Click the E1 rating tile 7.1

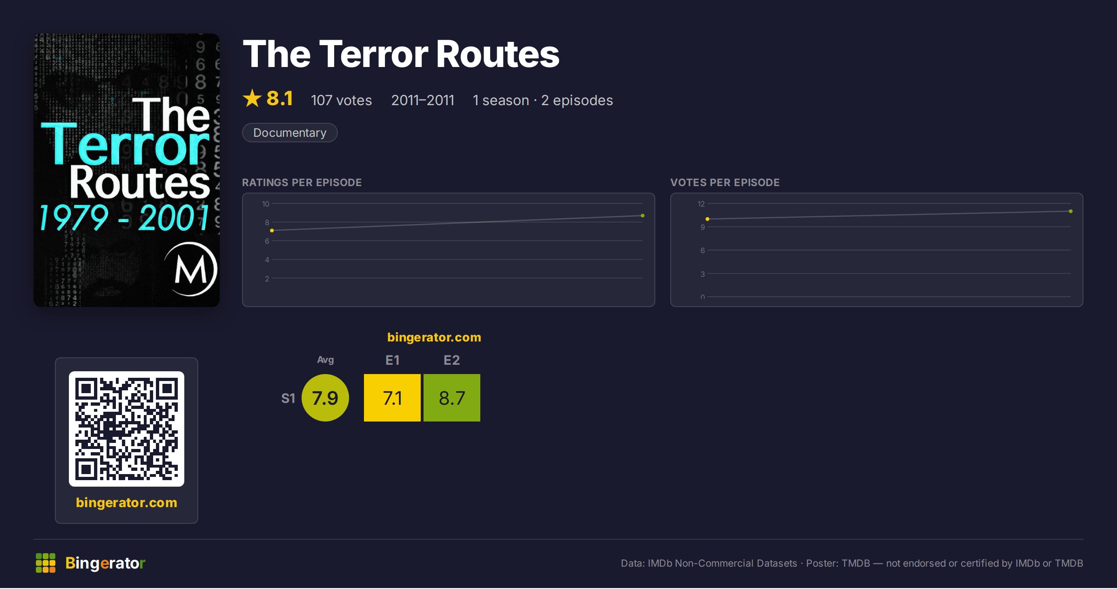(392, 398)
